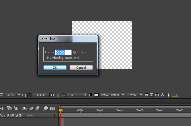Open grid and guide options icon

coord(24,95)
